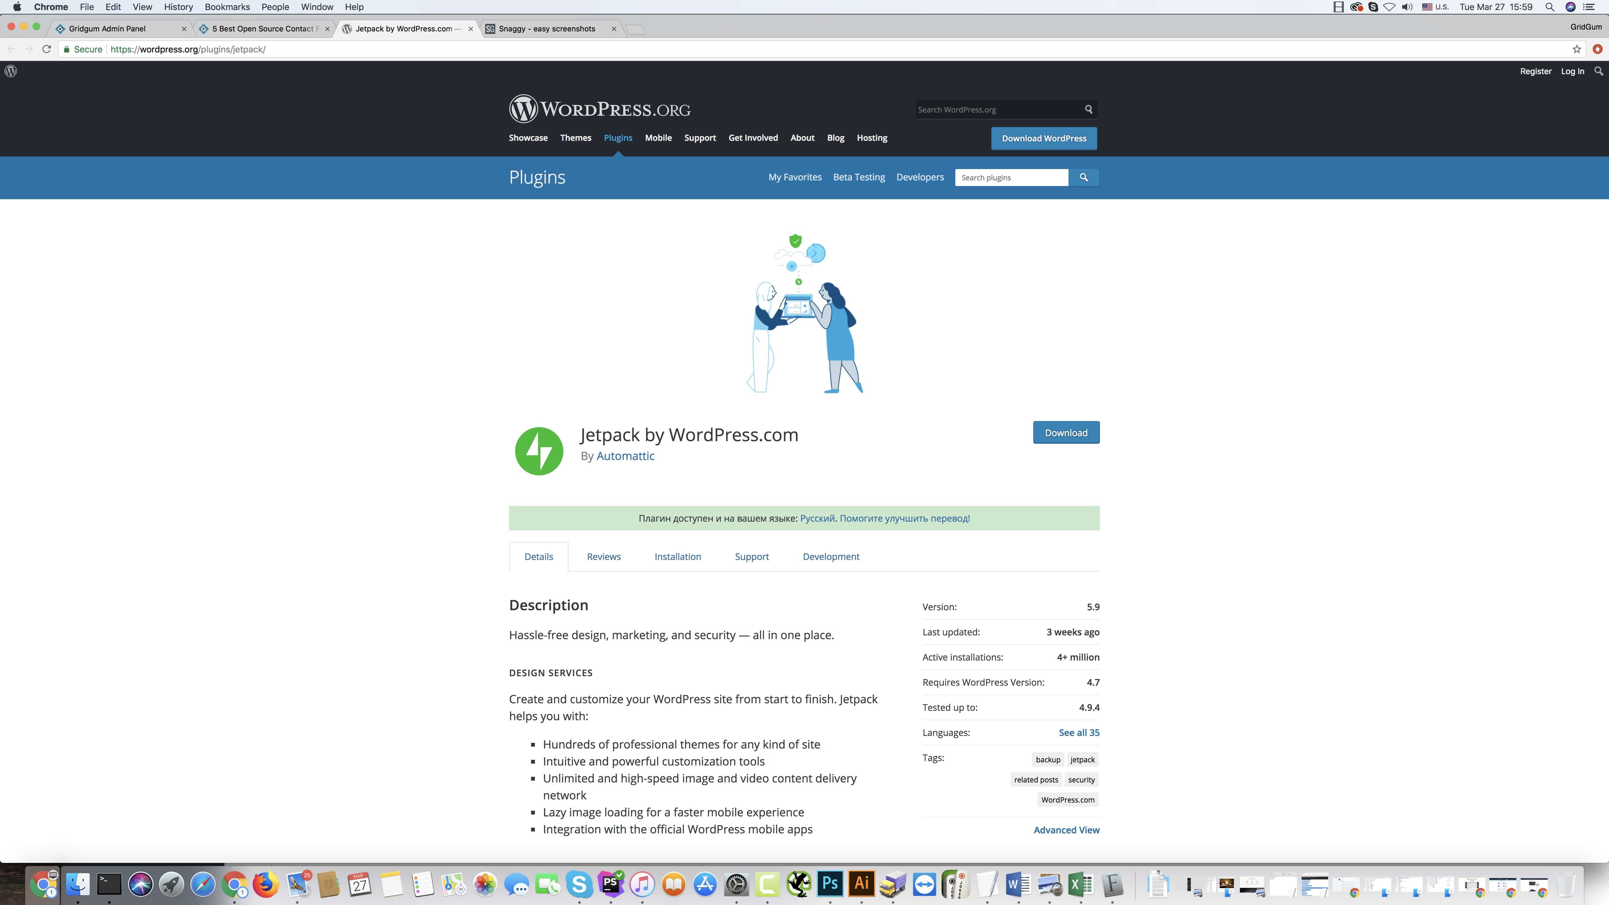The image size is (1609, 905).
Task: Open the Bookmarks menu in menu bar
Action: [227, 7]
